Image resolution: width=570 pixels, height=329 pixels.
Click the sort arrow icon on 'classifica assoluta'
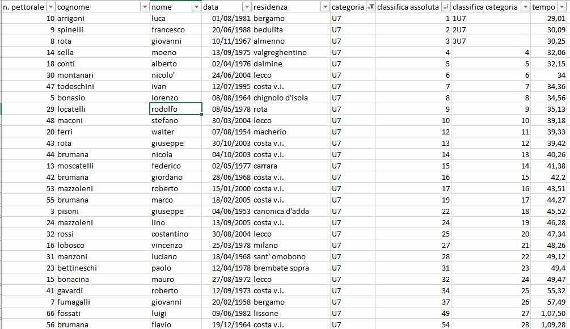[x=446, y=7]
